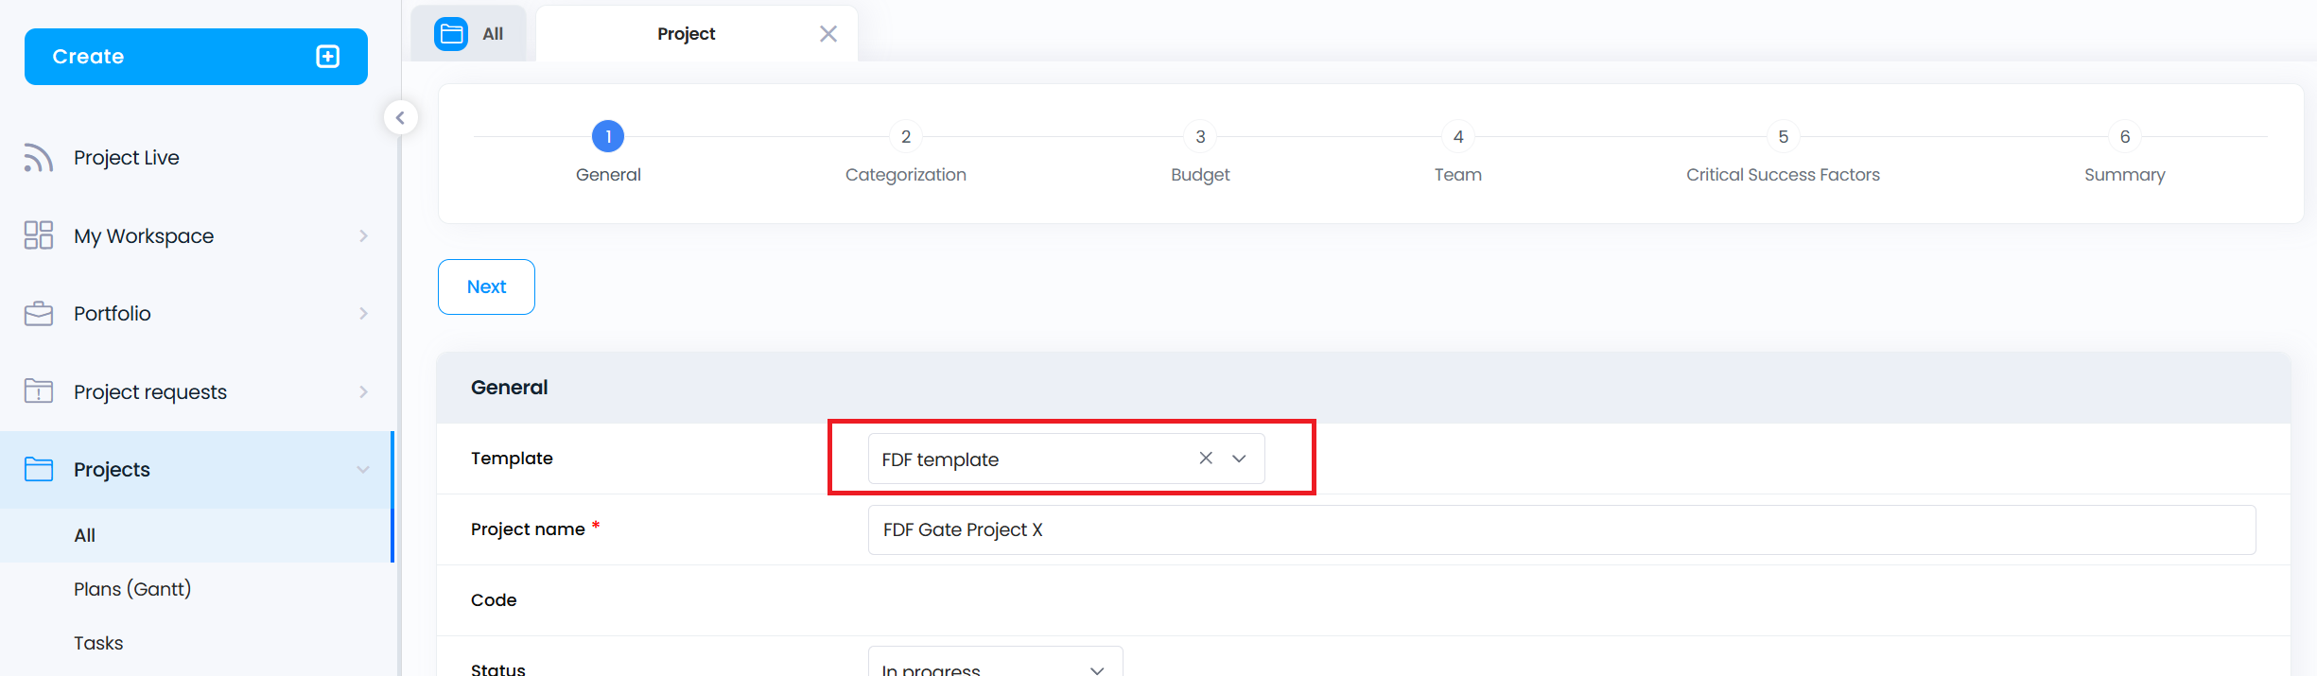
Task: Click the blue folder icon on All tab
Action: tap(451, 34)
